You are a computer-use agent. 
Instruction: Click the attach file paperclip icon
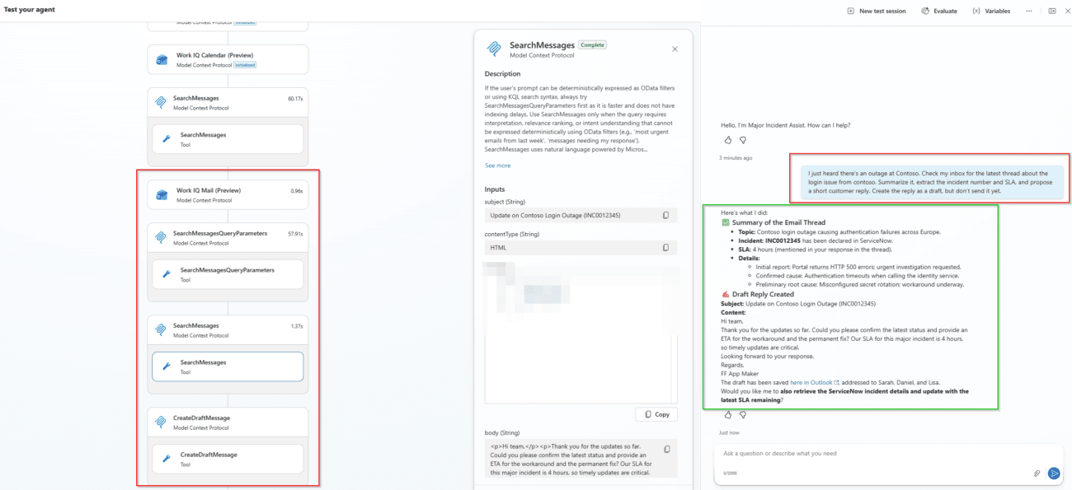coord(1037,474)
